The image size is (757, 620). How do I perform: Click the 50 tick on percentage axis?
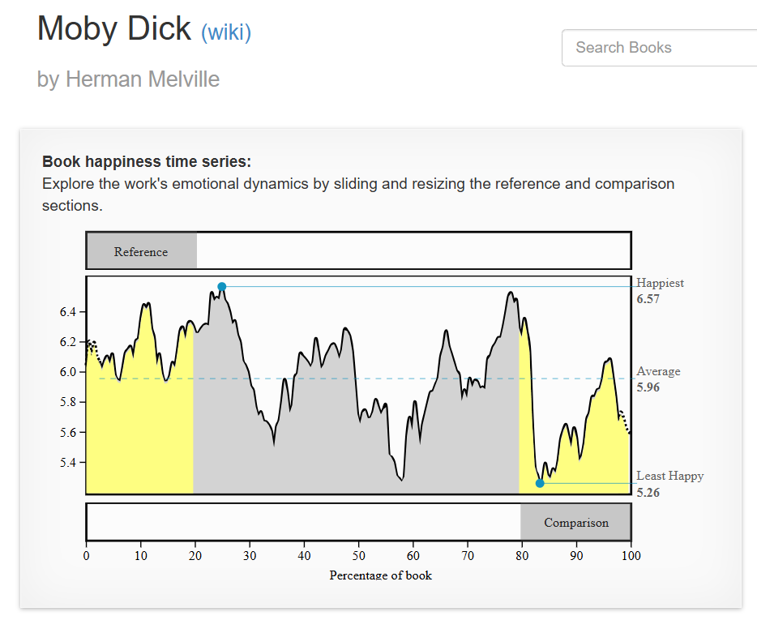[x=358, y=556]
